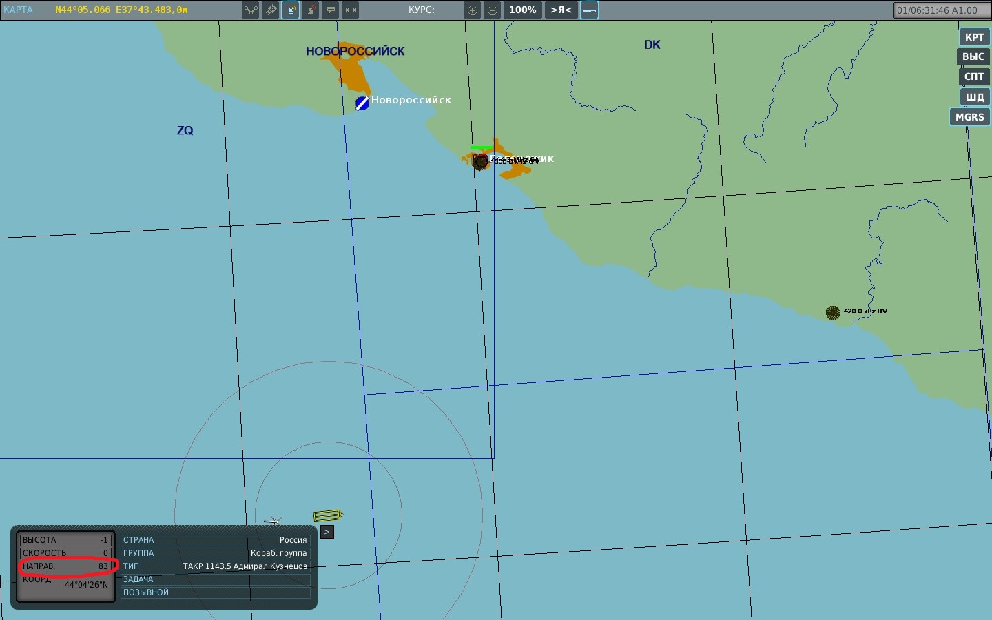This screenshot has width=992, height=620.
Task: Select the Новороссийск airfield marker icon
Action: 362,103
